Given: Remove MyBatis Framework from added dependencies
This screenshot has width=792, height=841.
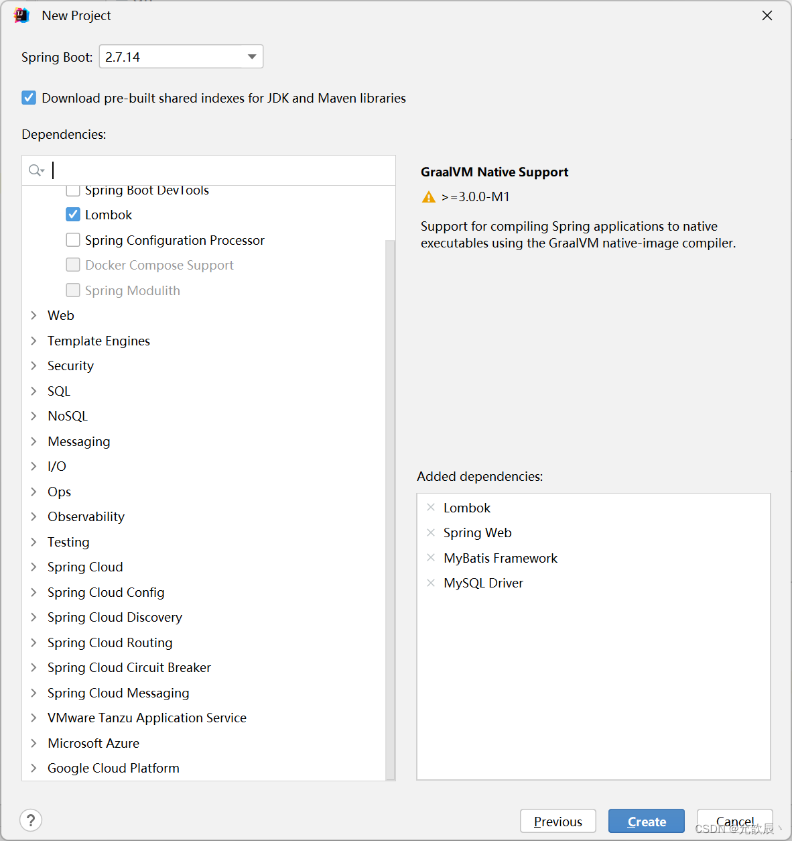Looking at the screenshot, I should click(x=431, y=557).
